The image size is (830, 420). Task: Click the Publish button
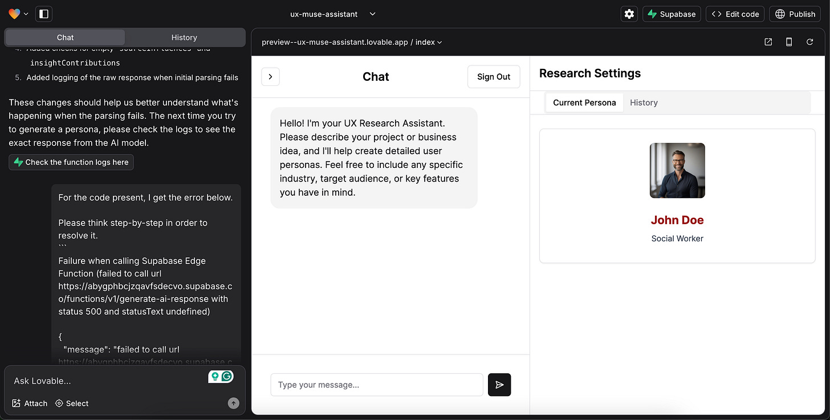[x=796, y=14]
